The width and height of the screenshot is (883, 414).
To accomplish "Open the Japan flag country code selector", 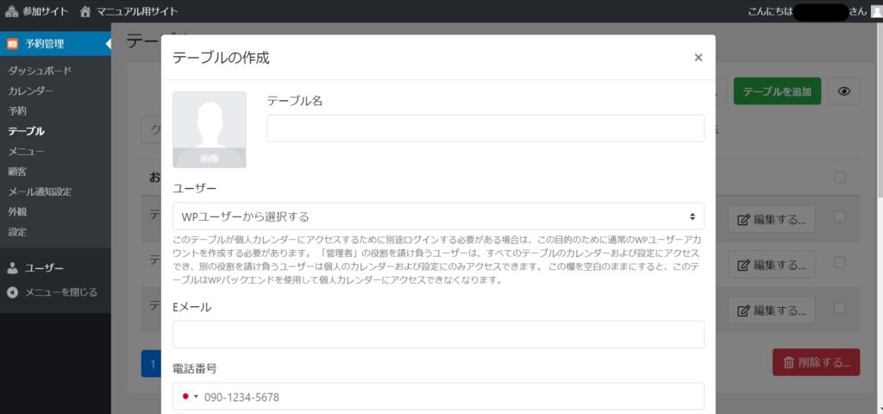I will tap(188, 397).
